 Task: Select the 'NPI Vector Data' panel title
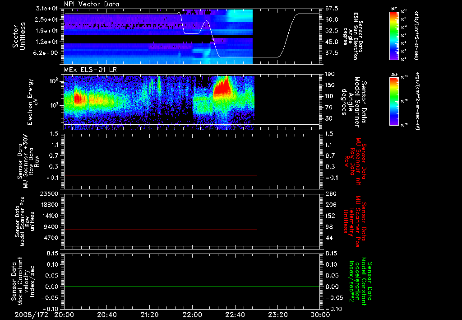click(92, 4)
